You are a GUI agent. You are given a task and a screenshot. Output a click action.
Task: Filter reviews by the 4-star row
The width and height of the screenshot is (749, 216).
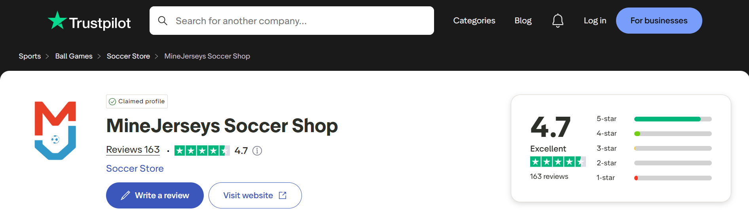tap(654, 134)
